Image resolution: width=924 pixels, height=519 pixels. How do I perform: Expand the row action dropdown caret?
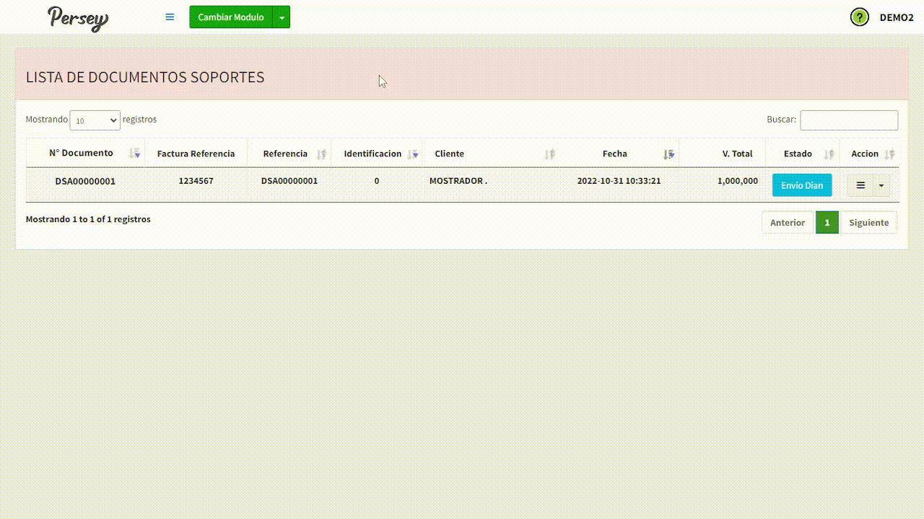(881, 185)
